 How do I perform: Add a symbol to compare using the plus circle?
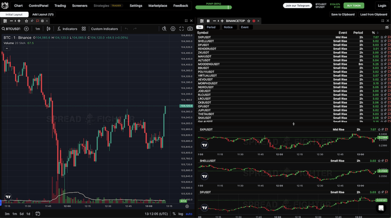(x=26, y=29)
